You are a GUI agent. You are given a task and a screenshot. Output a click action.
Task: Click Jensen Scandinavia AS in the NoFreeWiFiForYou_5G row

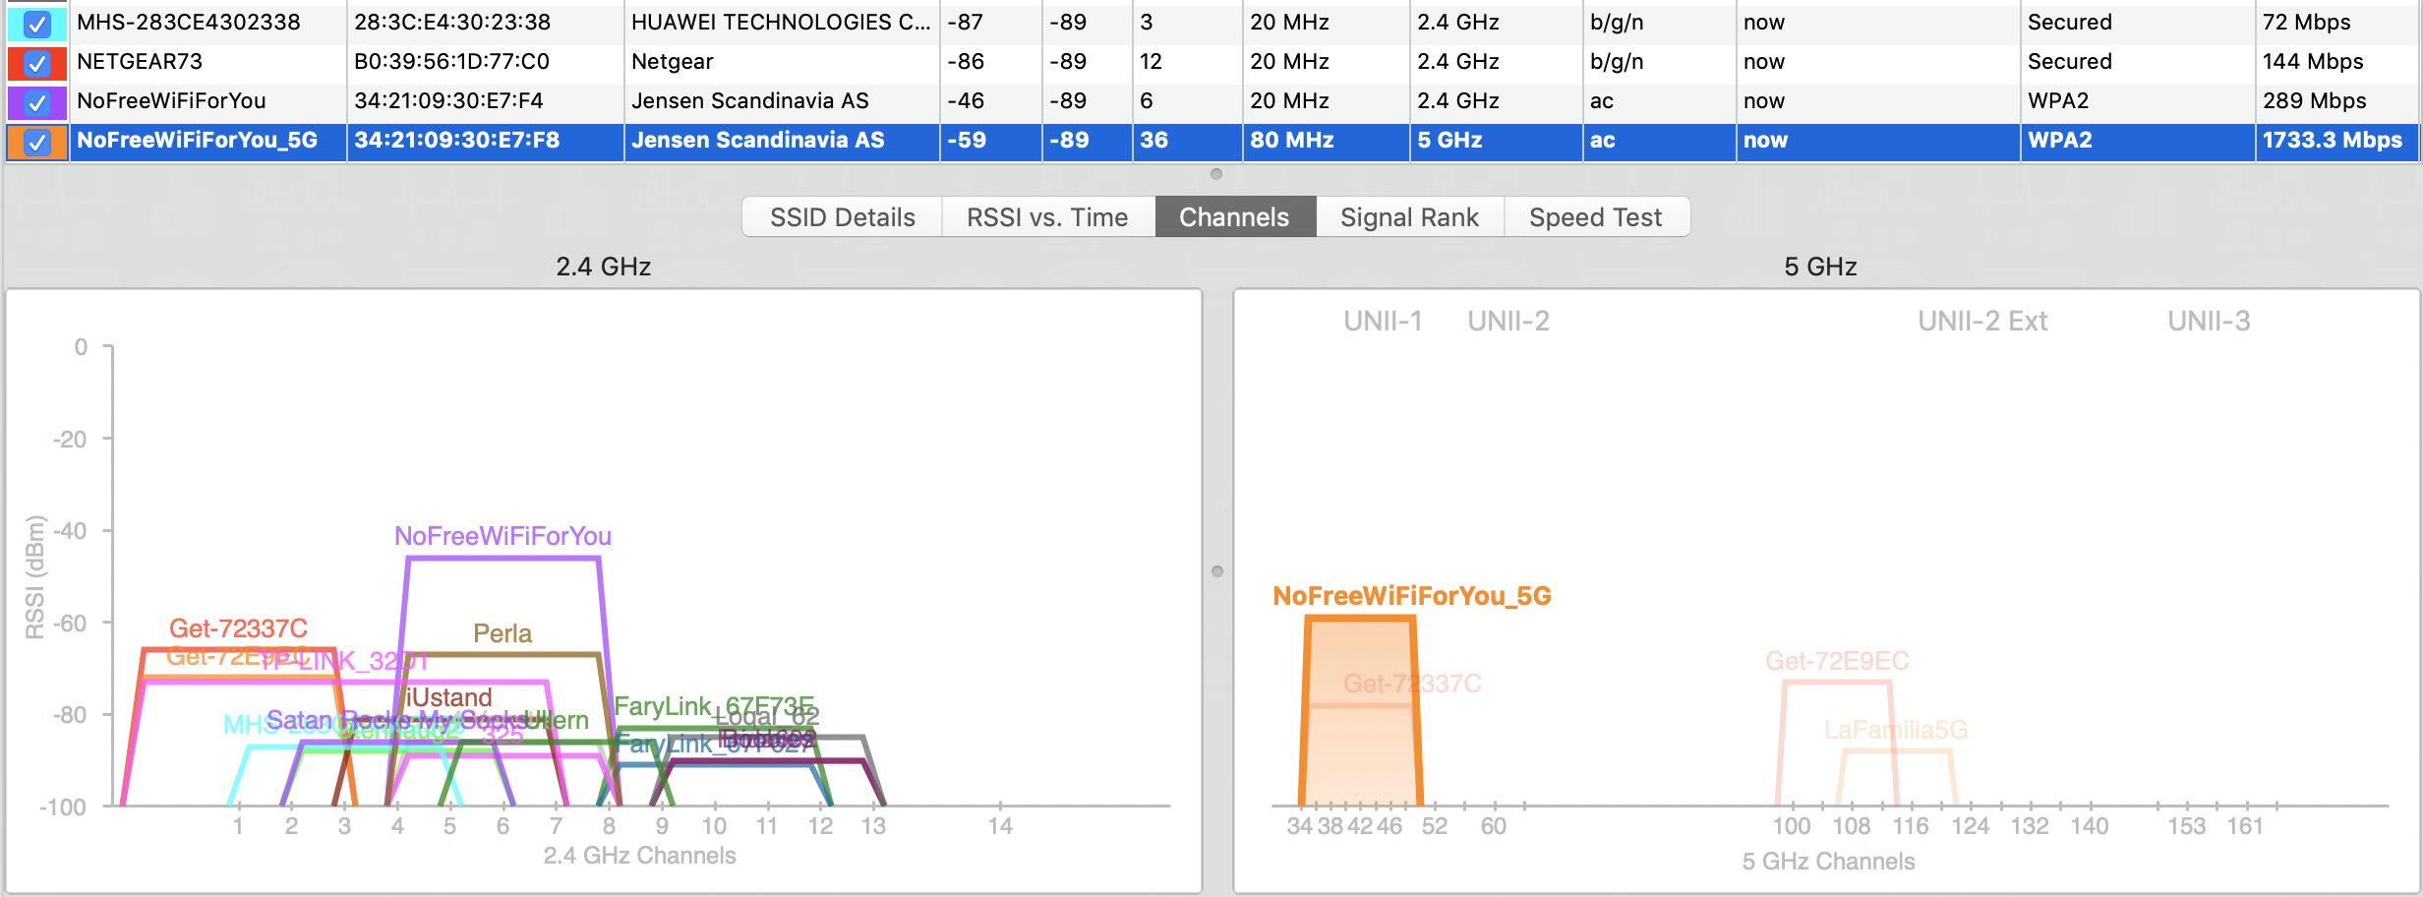[757, 140]
